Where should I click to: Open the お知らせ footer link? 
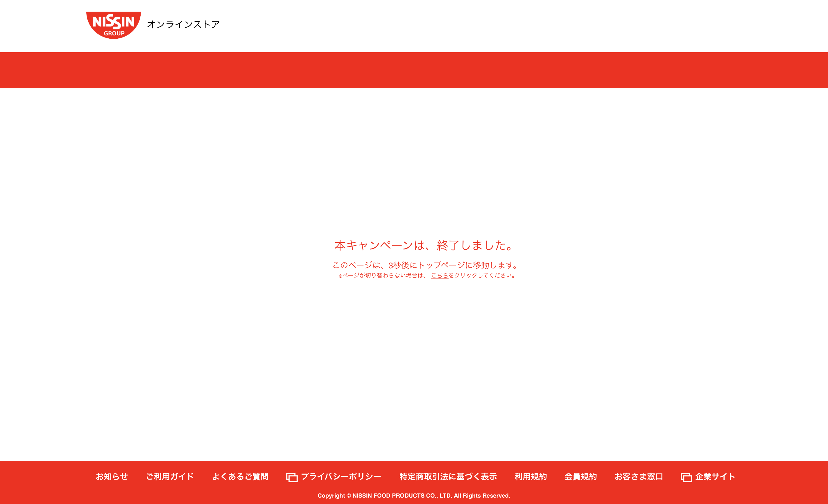click(x=112, y=476)
